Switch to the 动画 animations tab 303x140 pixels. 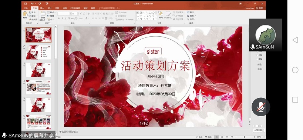[x=65, y=8]
